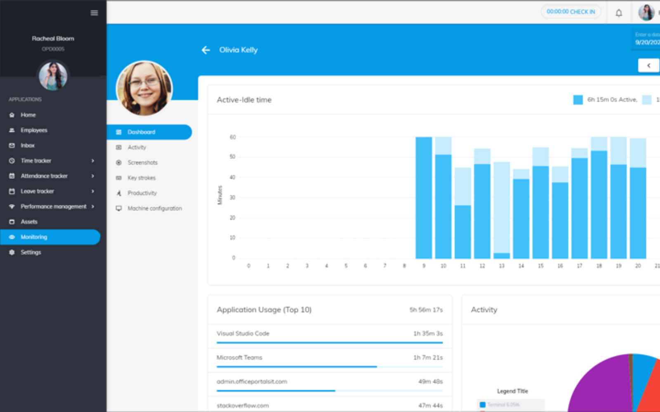Click Olivia Kelly's profile photo
Viewport: 660px width, 412px height.
coord(144,89)
